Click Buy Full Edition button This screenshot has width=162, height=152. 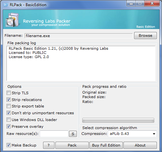106,145
